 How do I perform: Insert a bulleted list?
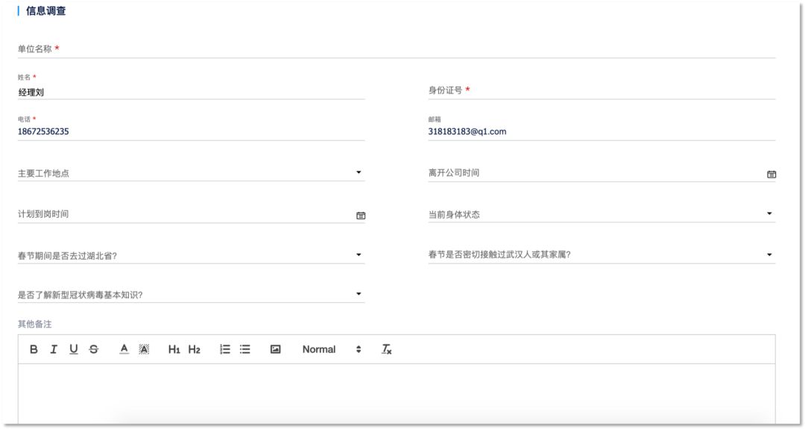click(x=244, y=349)
